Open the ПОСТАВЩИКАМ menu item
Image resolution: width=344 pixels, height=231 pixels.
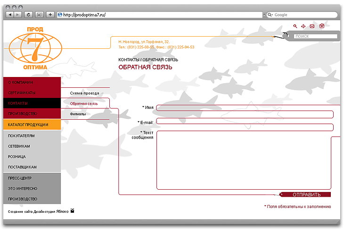(x=32, y=167)
